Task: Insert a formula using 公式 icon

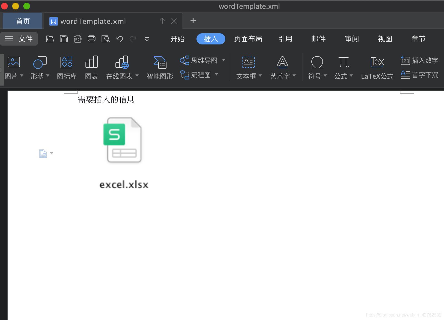Action: (344, 62)
